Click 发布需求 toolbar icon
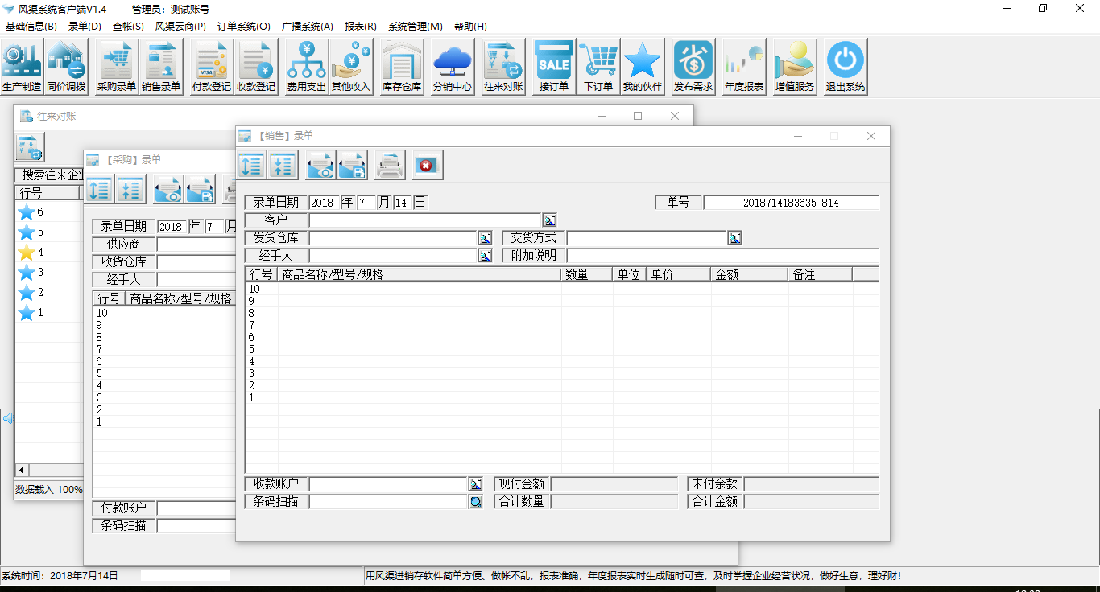Image resolution: width=1100 pixels, height=592 pixels. 693,66
